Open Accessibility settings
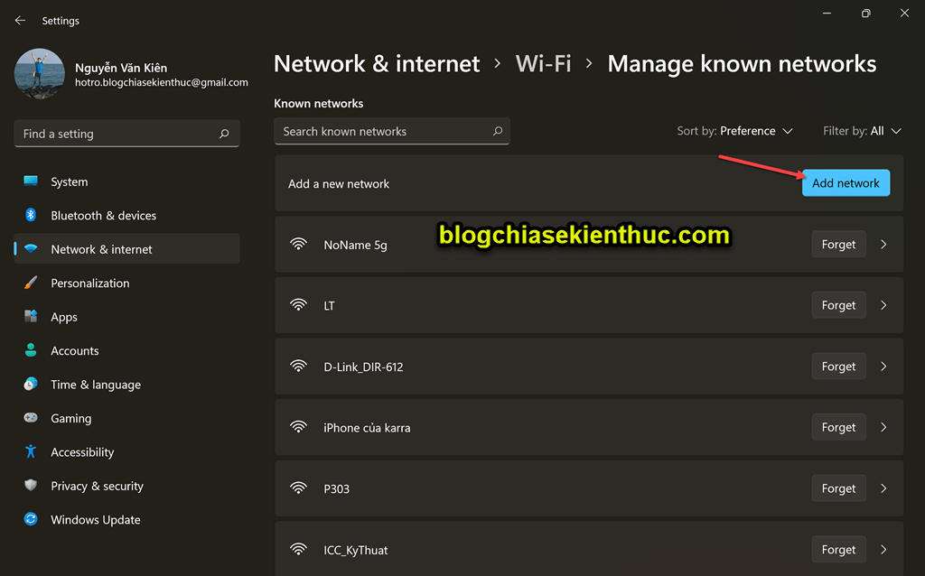This screenshot has height=576, width=925. (126, 452)
